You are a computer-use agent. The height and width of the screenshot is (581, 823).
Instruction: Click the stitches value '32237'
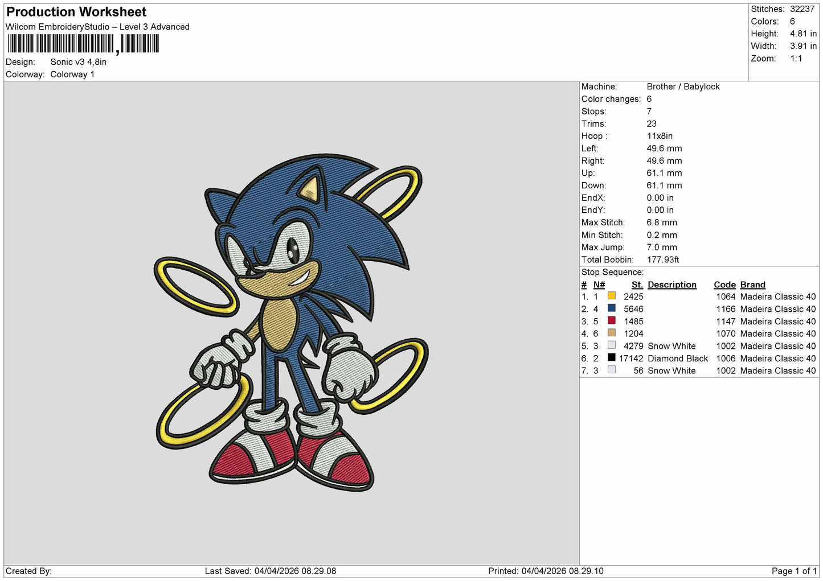pos(802,9)
